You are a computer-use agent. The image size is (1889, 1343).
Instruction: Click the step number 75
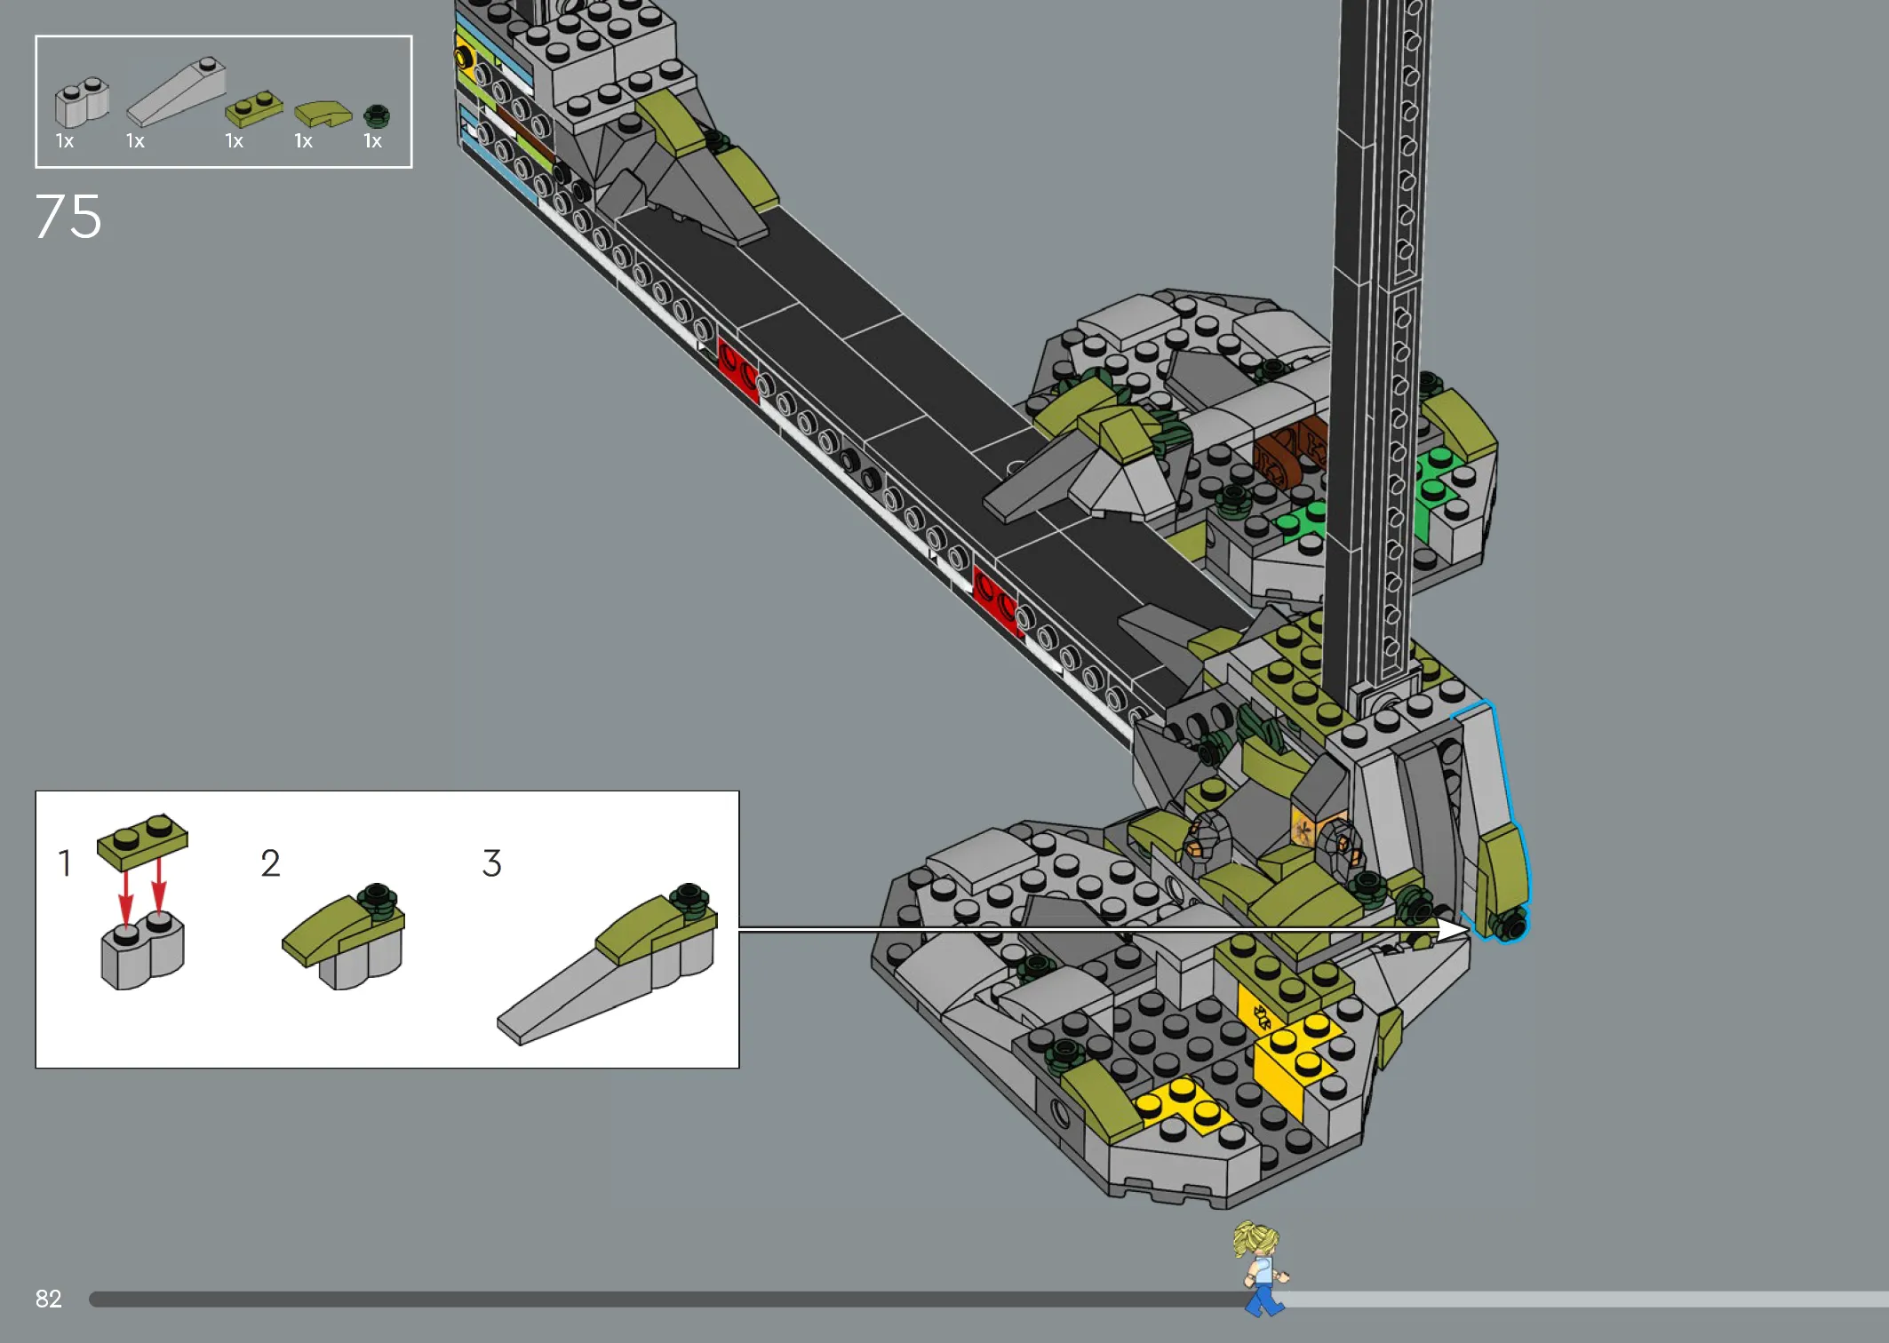coord(68,217)
